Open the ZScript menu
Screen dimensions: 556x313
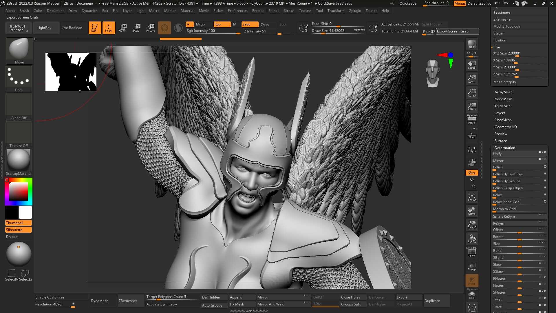point(370,10)
